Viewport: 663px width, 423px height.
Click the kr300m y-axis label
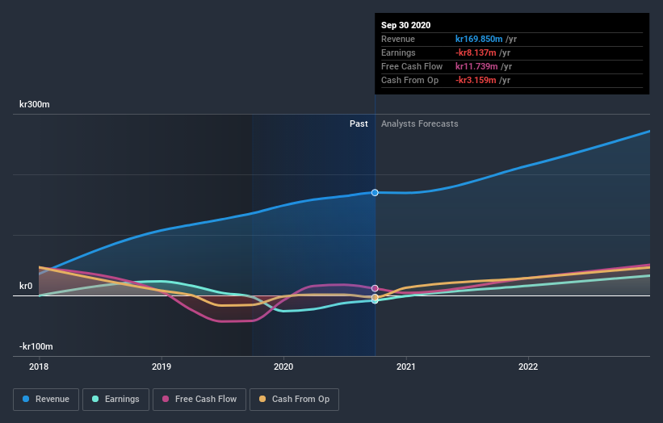point(34,104)
